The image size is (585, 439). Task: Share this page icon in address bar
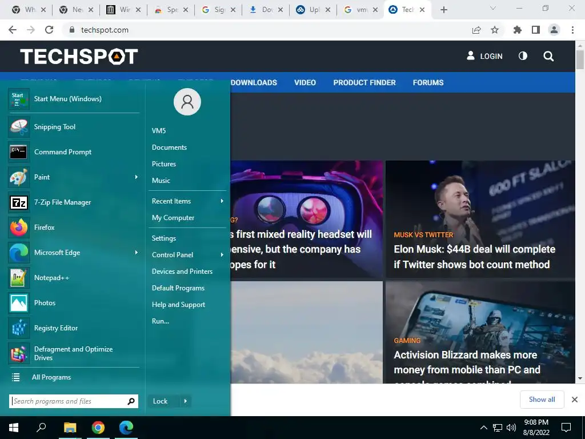point(476,30)
